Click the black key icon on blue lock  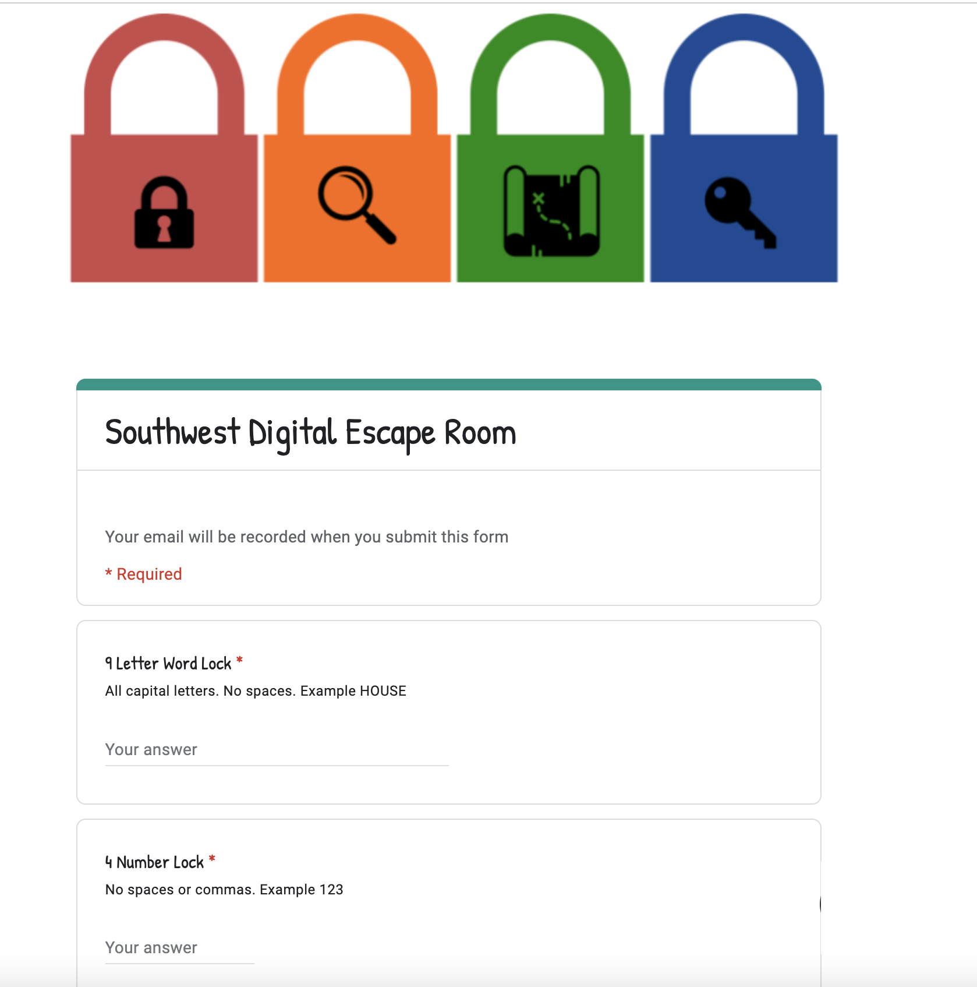tap(740, 213)
